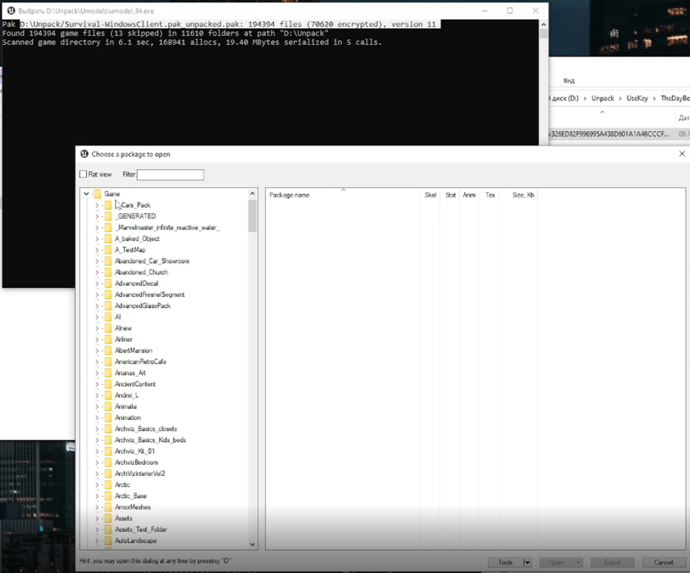Open the dropdown arrow beside Open
This screenshot has width=690, height=573.
579,563
